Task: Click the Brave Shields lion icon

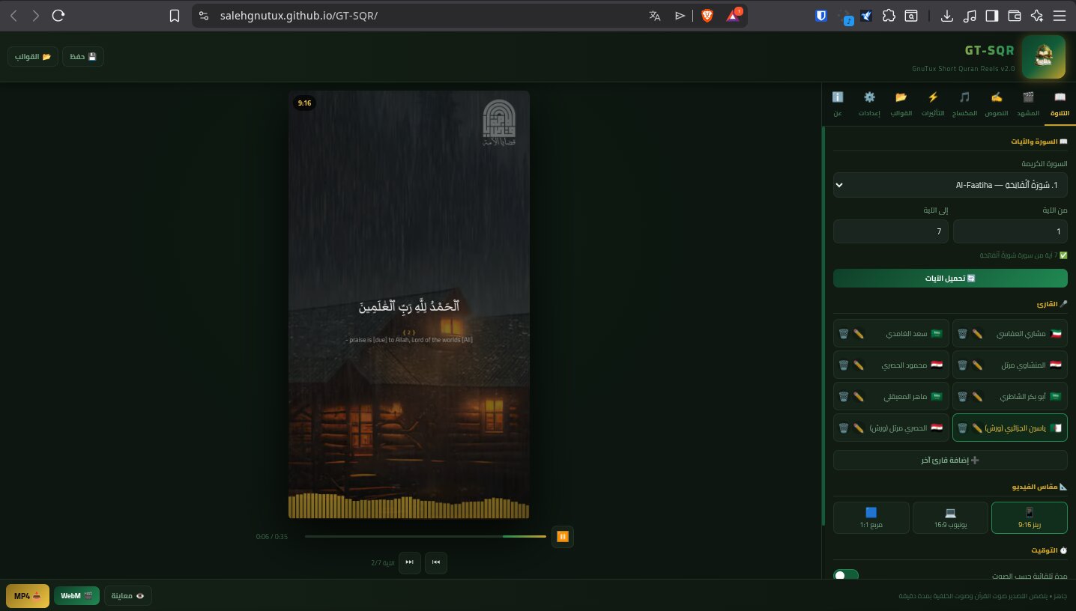Action: click(x=707, y=16)
